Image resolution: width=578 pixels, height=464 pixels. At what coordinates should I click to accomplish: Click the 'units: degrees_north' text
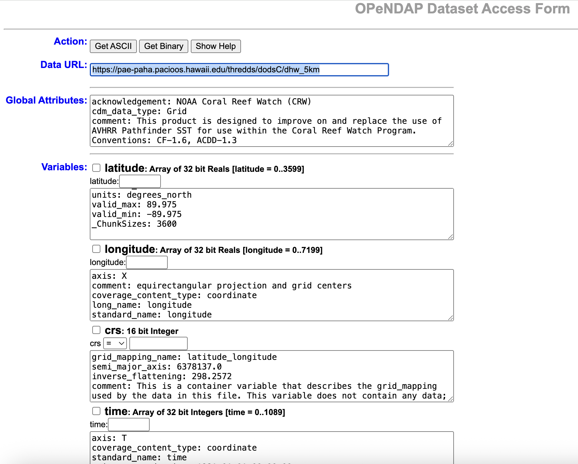(142, 195)
